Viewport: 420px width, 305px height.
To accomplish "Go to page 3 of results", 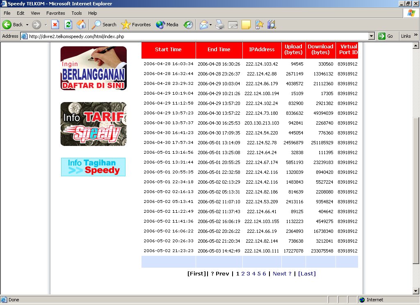I will (x=248, y=274).
